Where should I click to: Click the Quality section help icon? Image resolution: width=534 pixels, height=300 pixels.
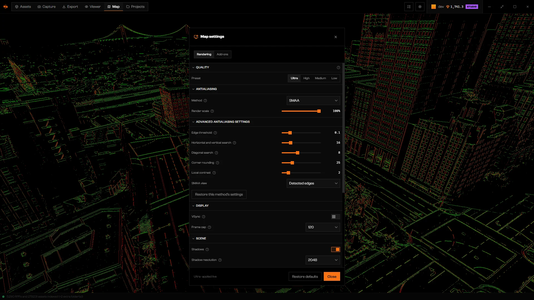pos(338,67)
